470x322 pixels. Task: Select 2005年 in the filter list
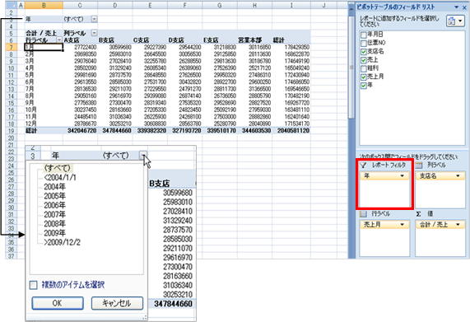tap(55, 196)
